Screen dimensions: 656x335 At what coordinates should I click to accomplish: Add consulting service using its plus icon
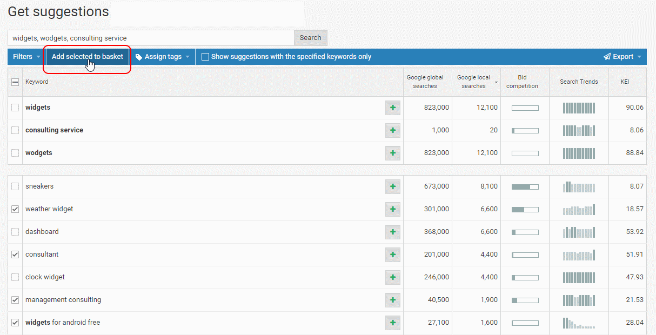tap(393, 131)
